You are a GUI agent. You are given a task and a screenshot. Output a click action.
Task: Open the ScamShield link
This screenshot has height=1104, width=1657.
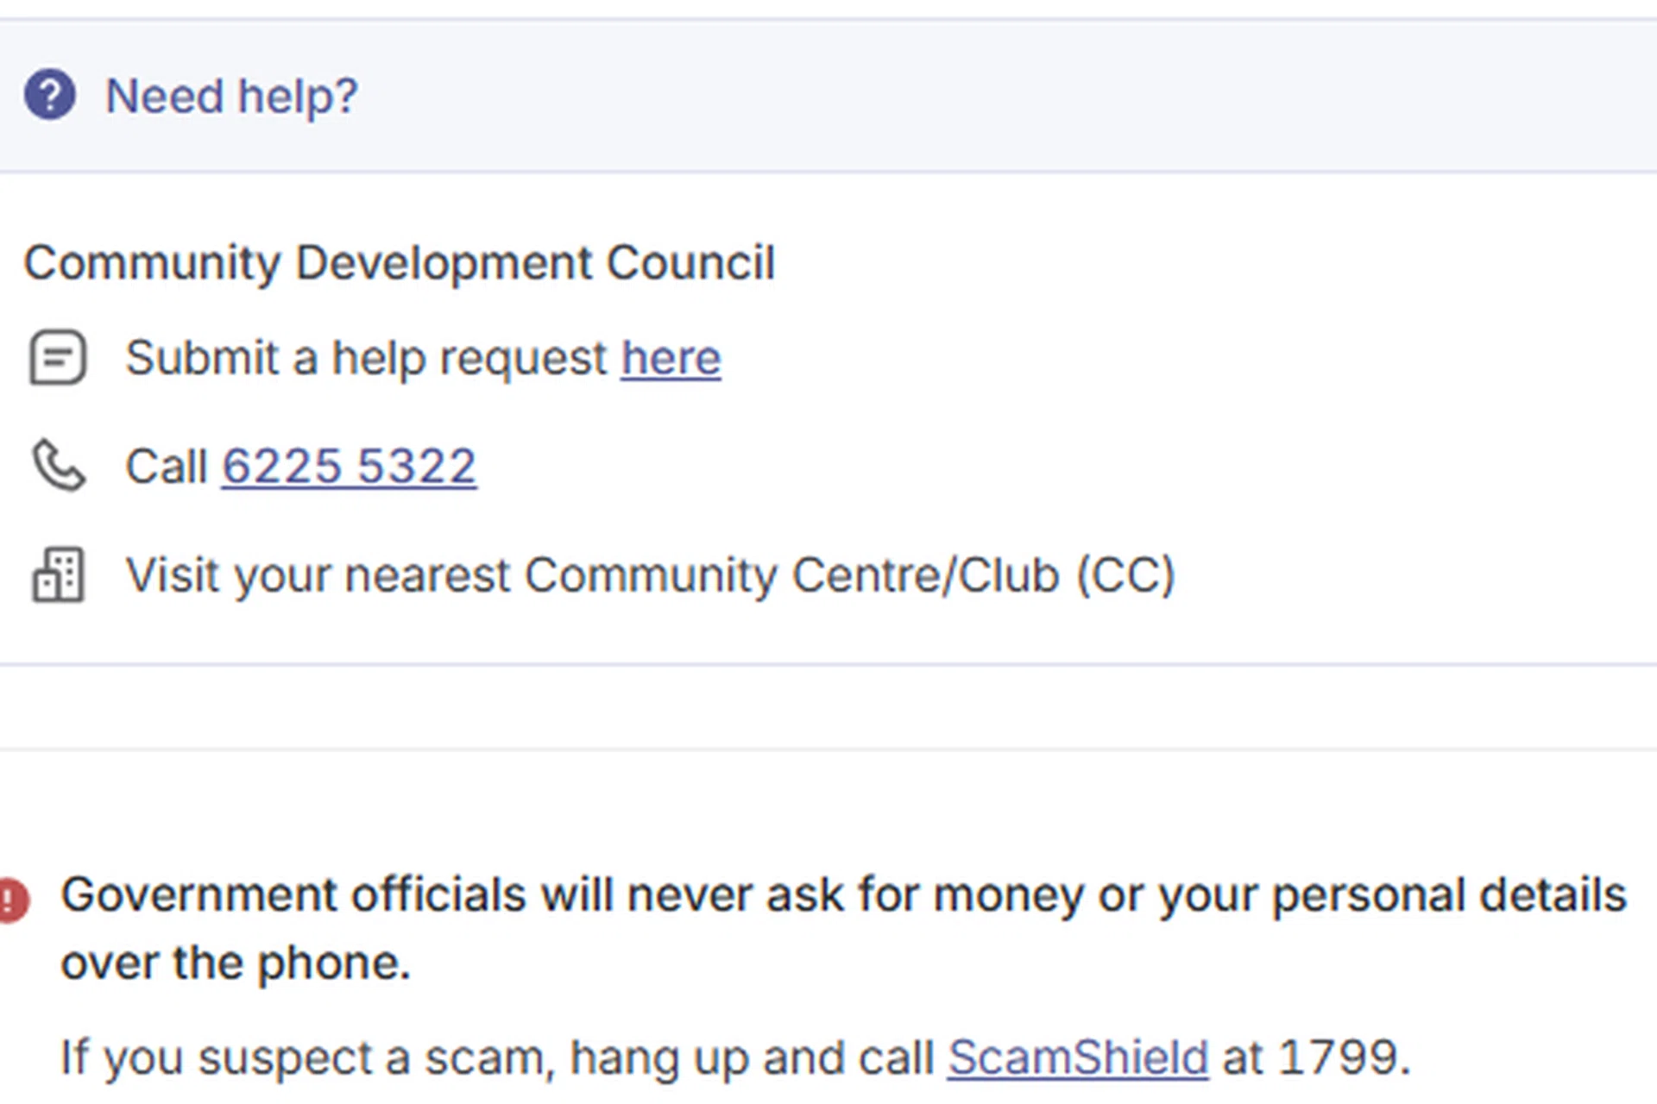click(x=1078, y=1057)
